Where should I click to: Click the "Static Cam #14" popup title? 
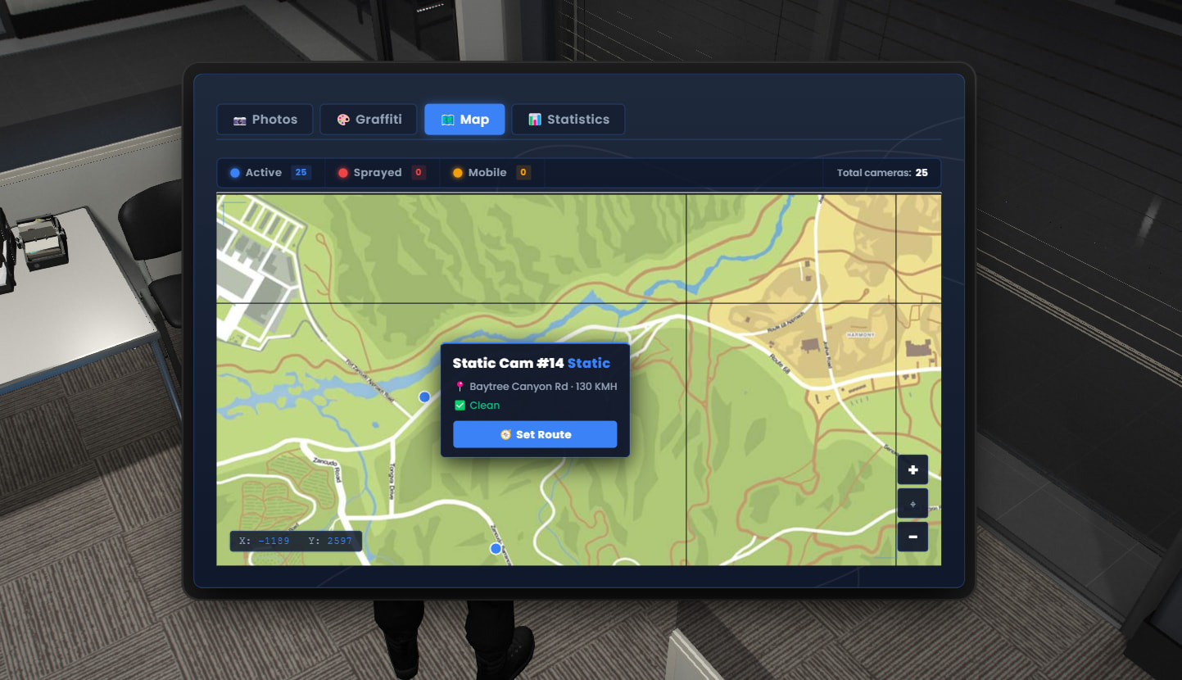coord(508,363)
